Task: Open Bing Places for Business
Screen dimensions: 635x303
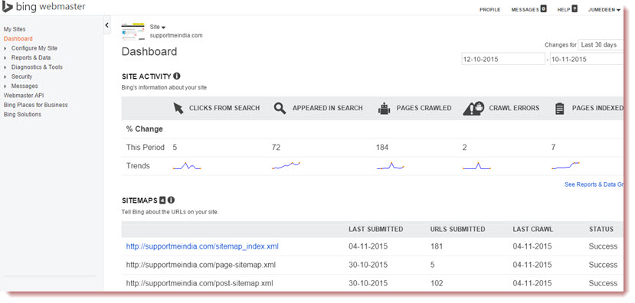Action: (36, 105)
